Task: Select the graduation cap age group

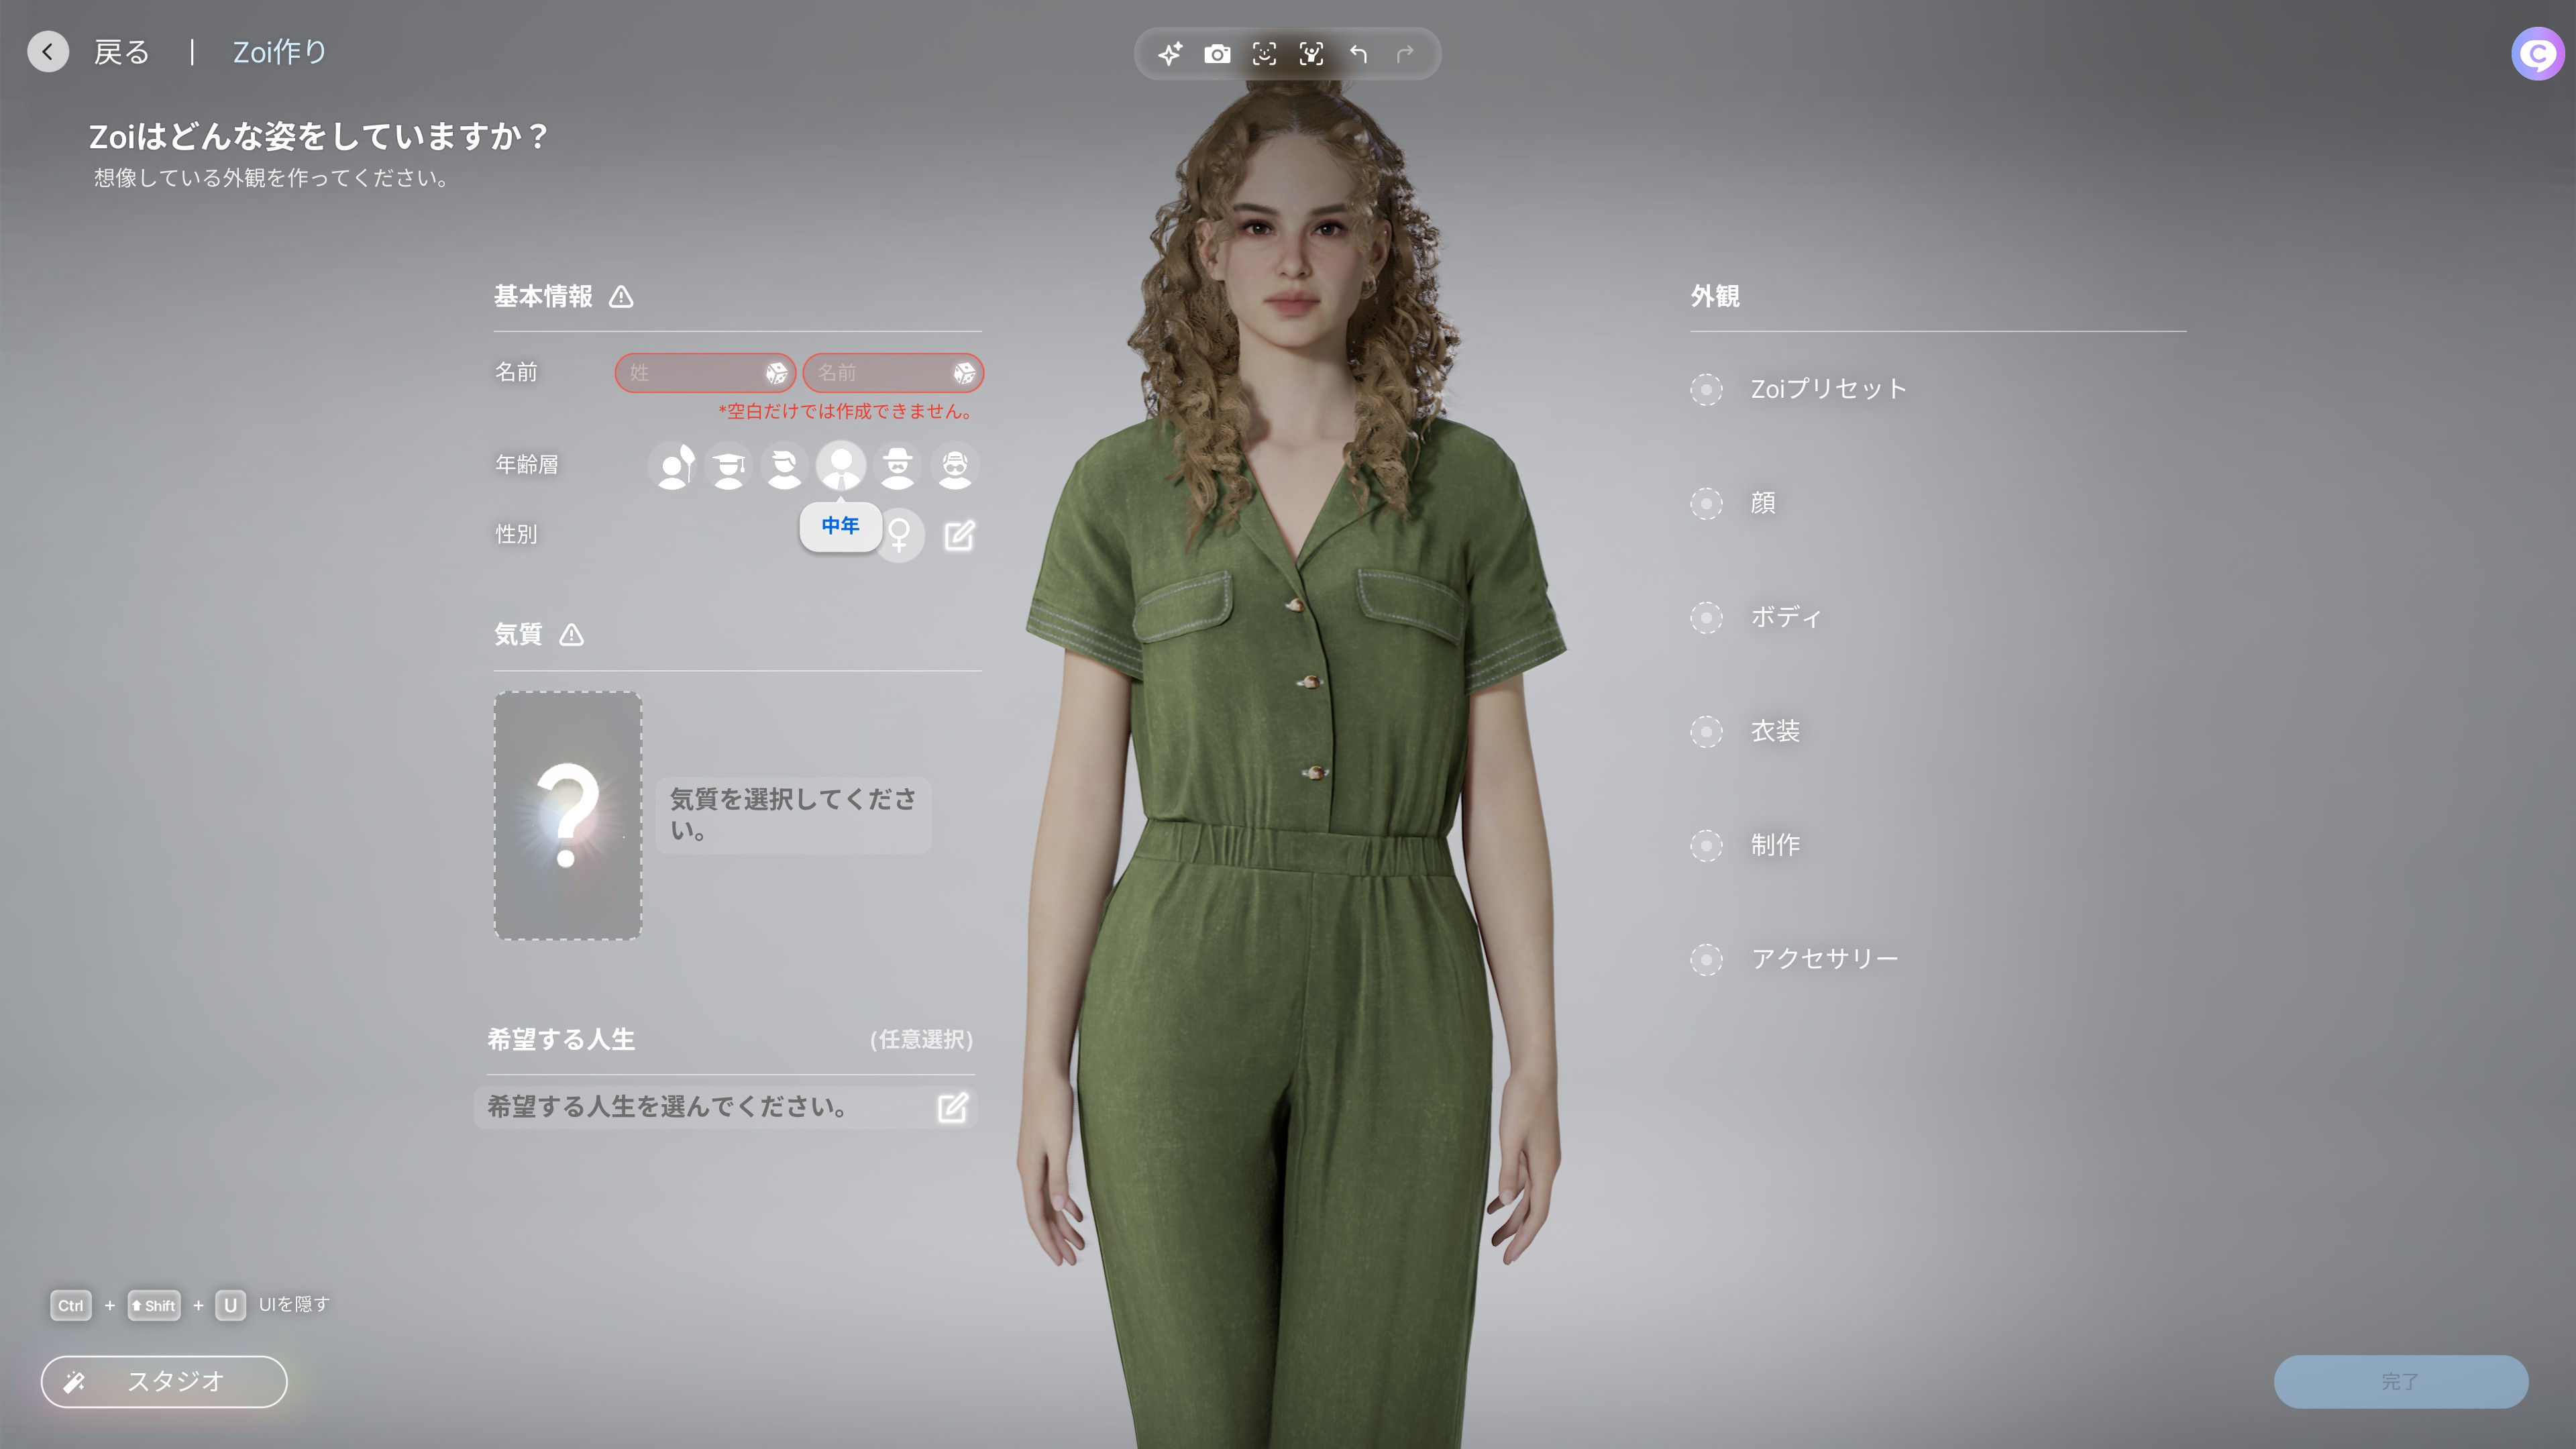Action: (729, 466)
